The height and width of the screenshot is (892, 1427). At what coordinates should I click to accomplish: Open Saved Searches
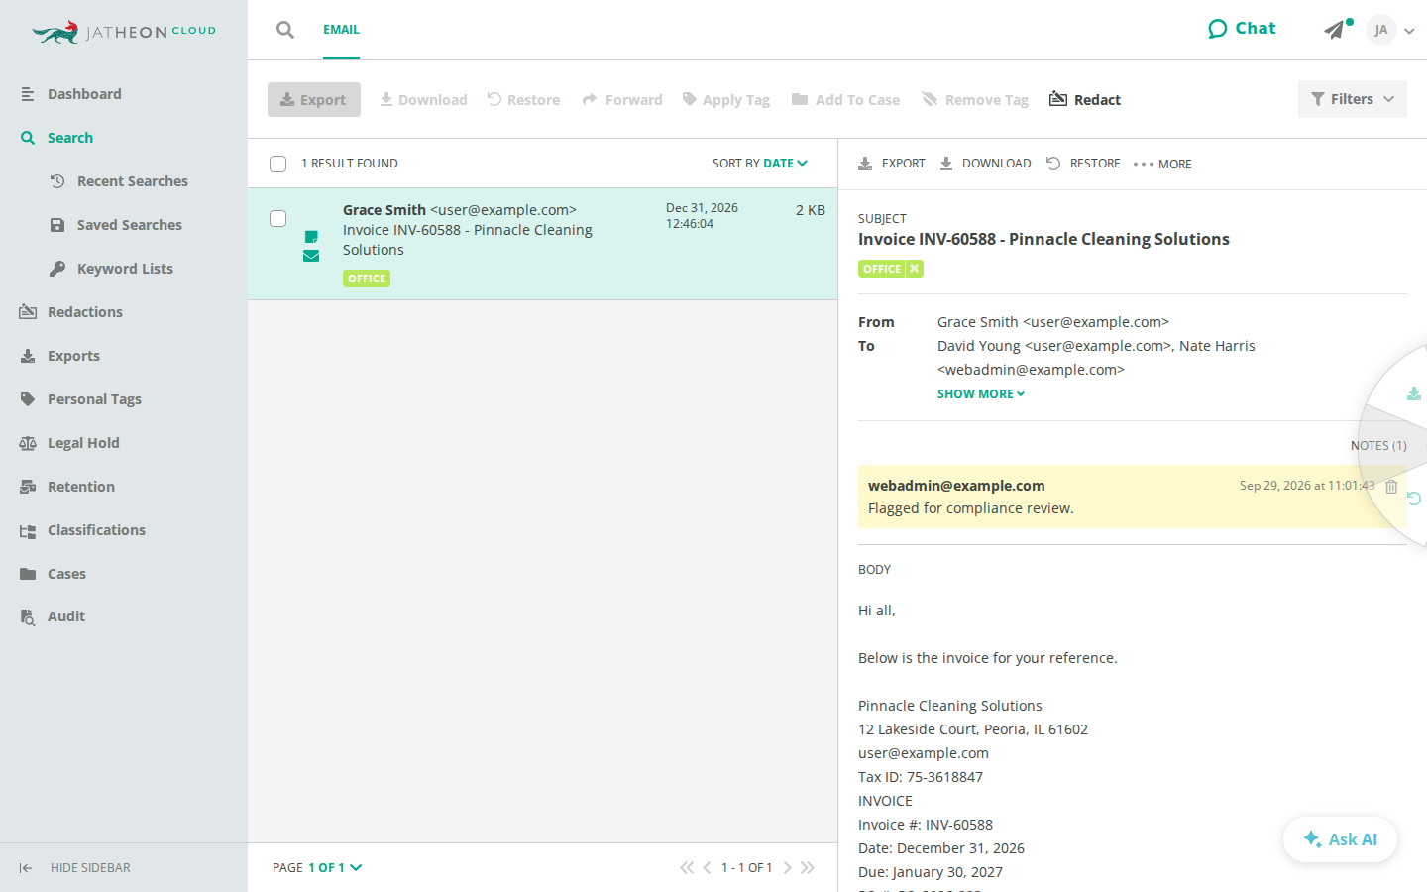(116, 225)
